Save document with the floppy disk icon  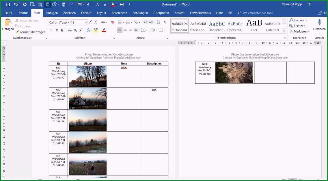(x=8, y=4)
